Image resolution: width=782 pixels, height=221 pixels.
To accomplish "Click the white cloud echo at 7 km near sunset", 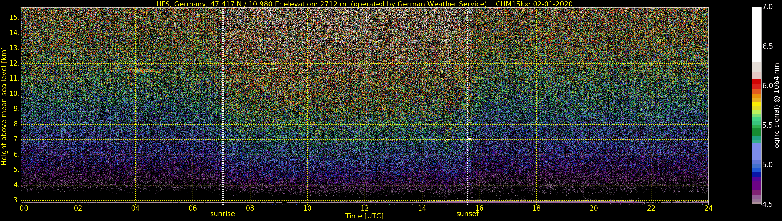I will pos(470,139).
